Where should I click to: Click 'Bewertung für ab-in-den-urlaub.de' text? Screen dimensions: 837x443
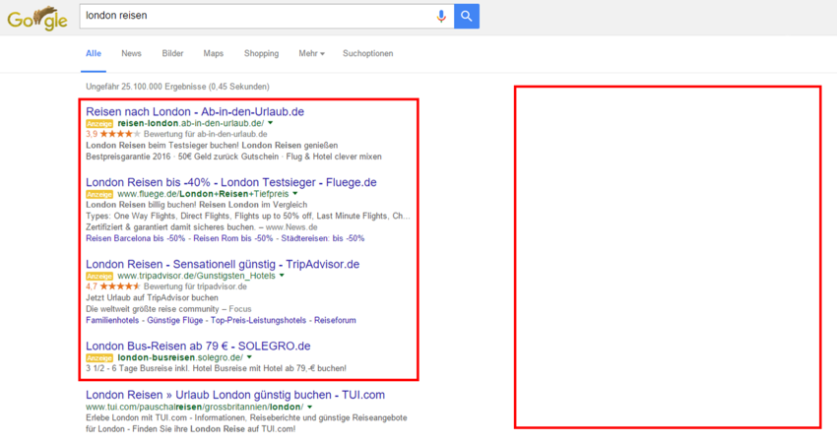(x=206, y=134)
